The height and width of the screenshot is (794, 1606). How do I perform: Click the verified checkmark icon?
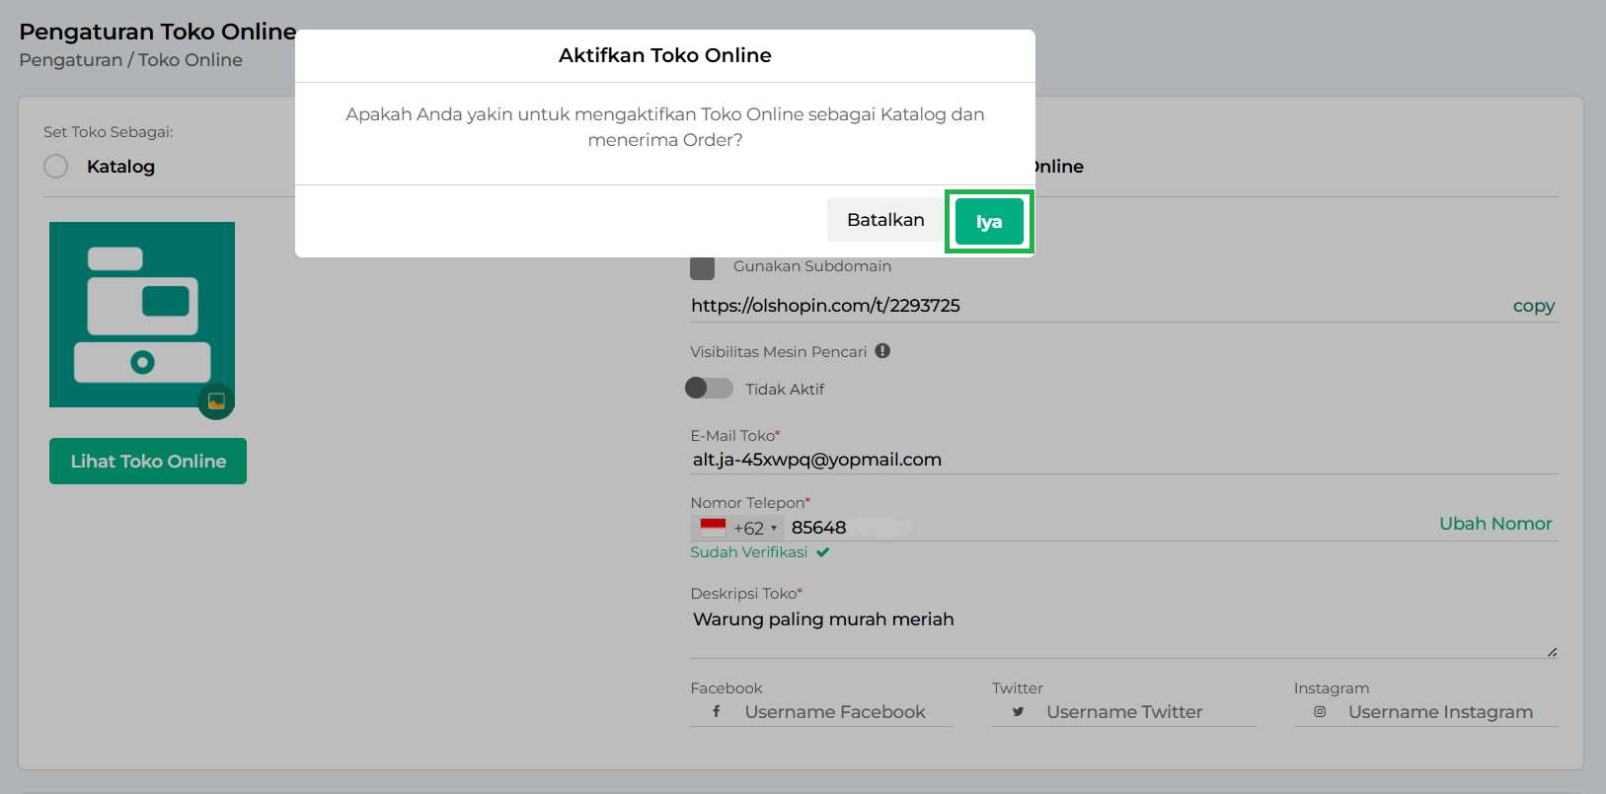823,552
